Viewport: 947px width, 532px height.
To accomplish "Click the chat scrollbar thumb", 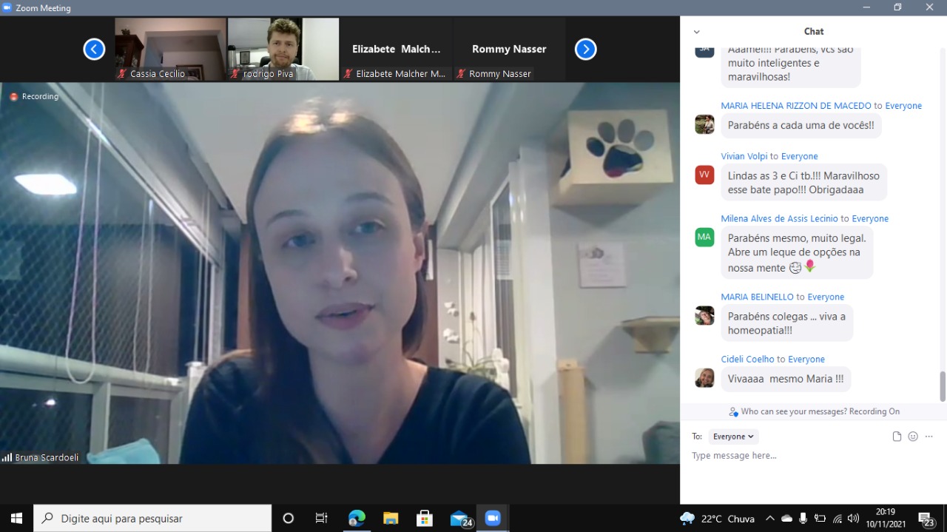I will tap(943, 386).
